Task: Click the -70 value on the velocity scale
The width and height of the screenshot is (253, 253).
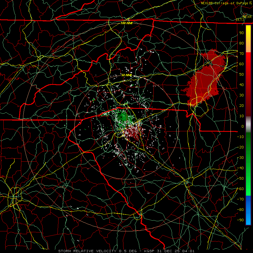Action: [240, 199]
